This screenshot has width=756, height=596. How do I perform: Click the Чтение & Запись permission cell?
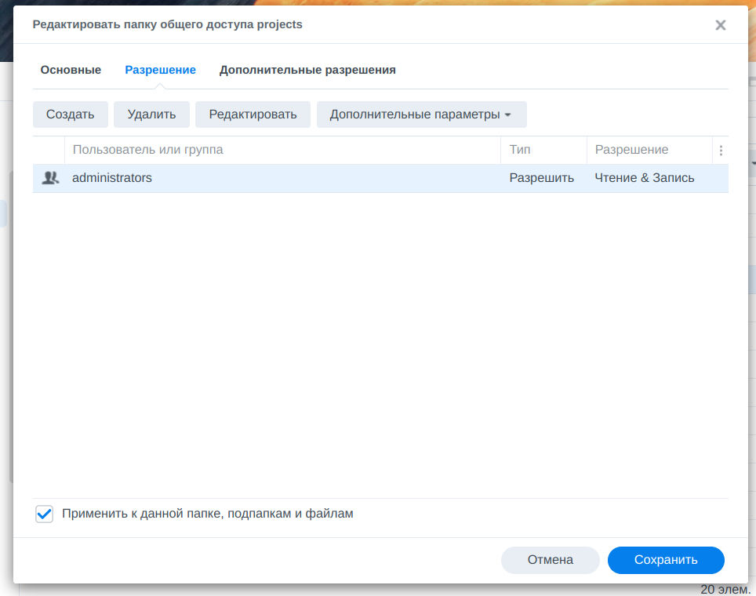pyautogui.click(x=644, y=178)
